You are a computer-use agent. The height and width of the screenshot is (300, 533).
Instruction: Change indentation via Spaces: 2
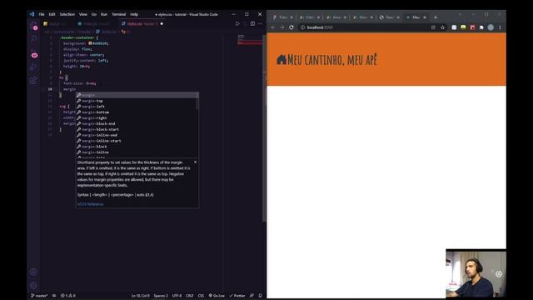(161, 296)
